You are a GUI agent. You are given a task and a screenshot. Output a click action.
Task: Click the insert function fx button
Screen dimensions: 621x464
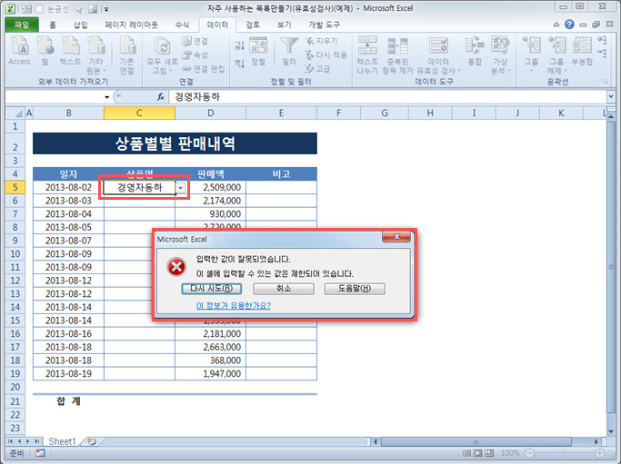[160, 97]
